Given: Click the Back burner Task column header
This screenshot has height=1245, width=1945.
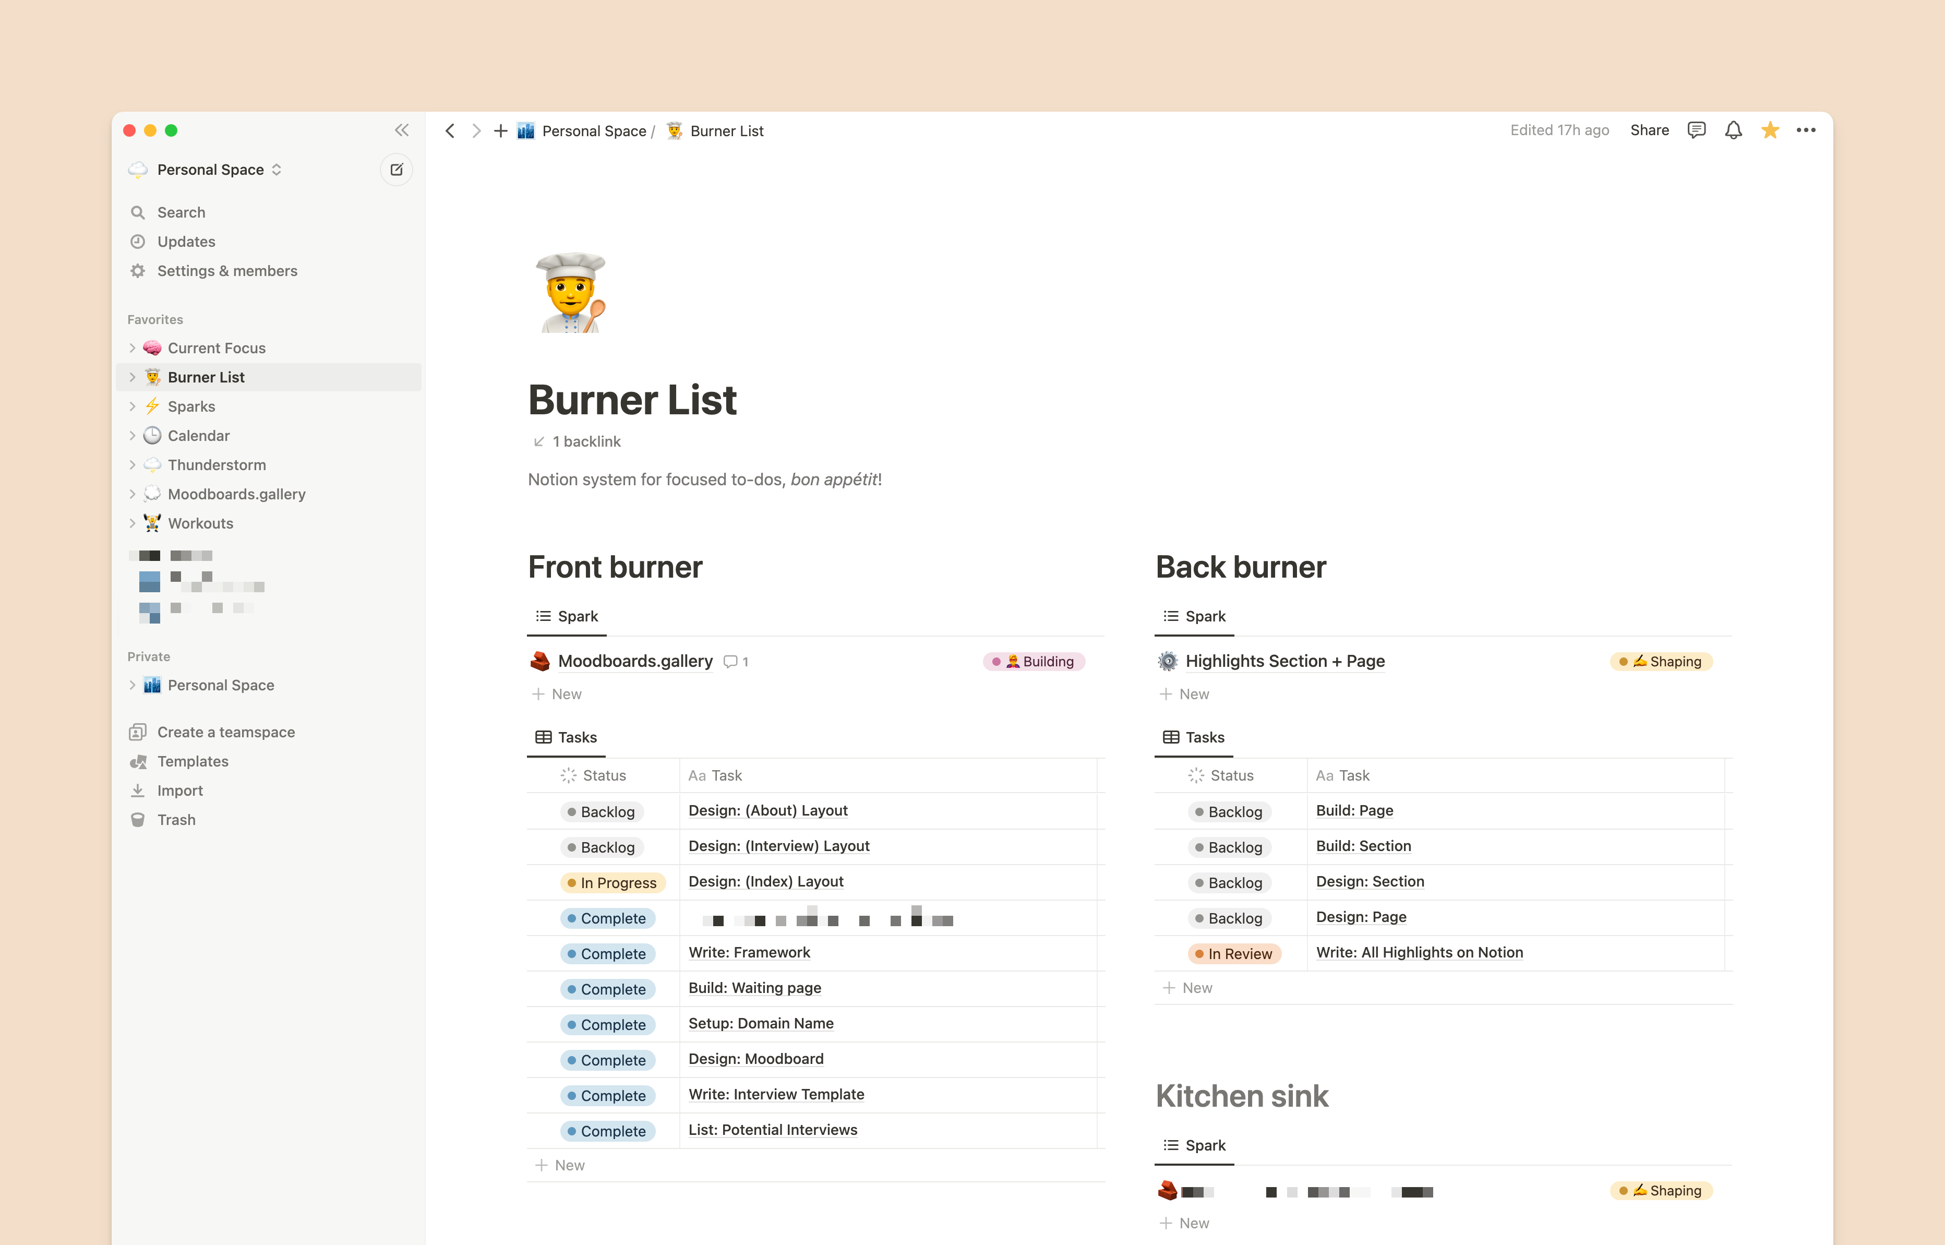Looking at the screenshot, I should tap(1516, 776).
